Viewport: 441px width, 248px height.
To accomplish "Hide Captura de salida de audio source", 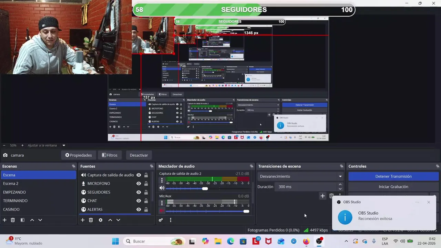I will coord(139,175).
